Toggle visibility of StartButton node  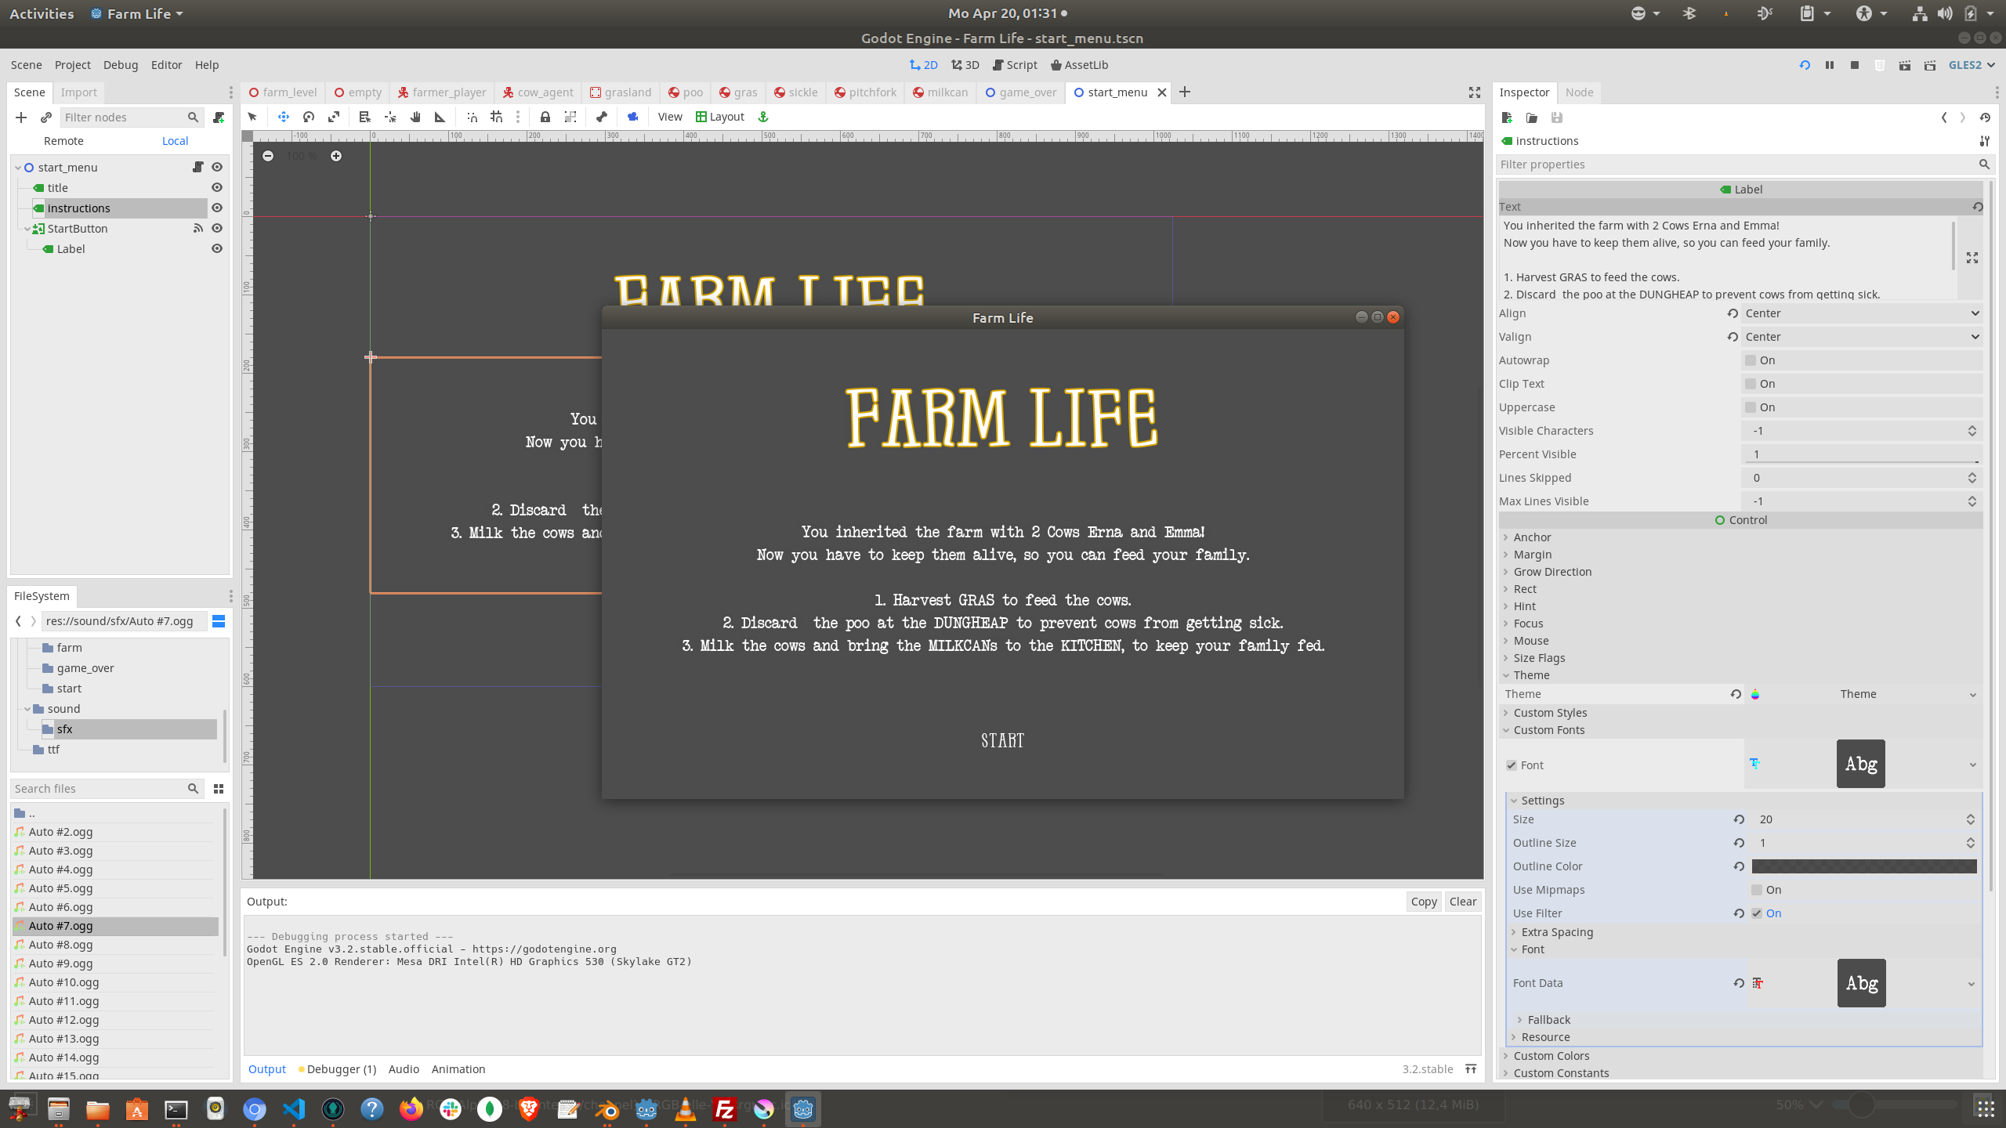(218, 229)
